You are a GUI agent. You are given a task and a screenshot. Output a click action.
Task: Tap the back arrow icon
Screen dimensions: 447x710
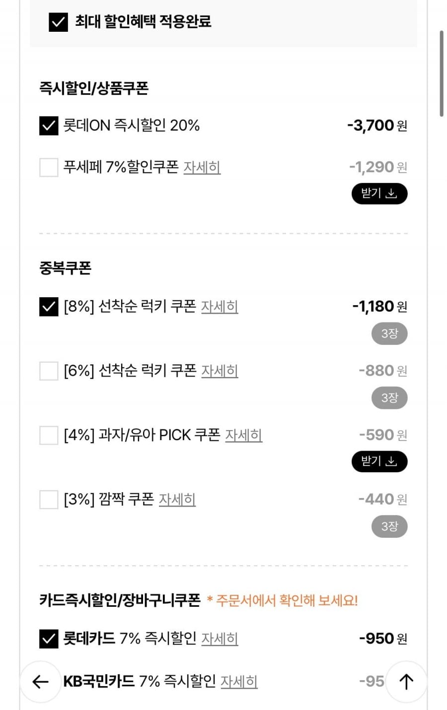pos(40,682)
